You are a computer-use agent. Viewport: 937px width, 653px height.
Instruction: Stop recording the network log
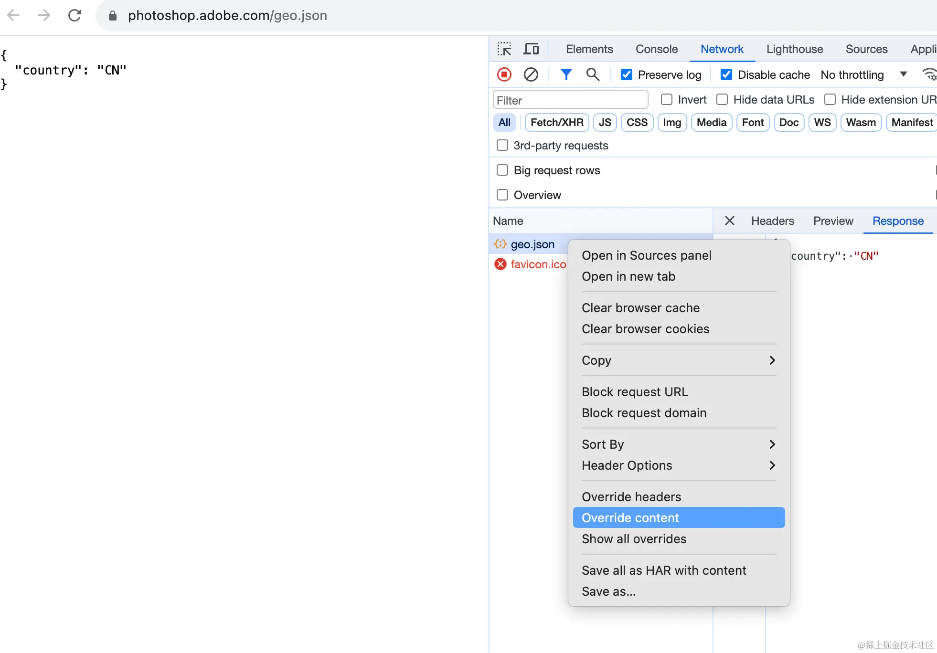click(504, 75)
